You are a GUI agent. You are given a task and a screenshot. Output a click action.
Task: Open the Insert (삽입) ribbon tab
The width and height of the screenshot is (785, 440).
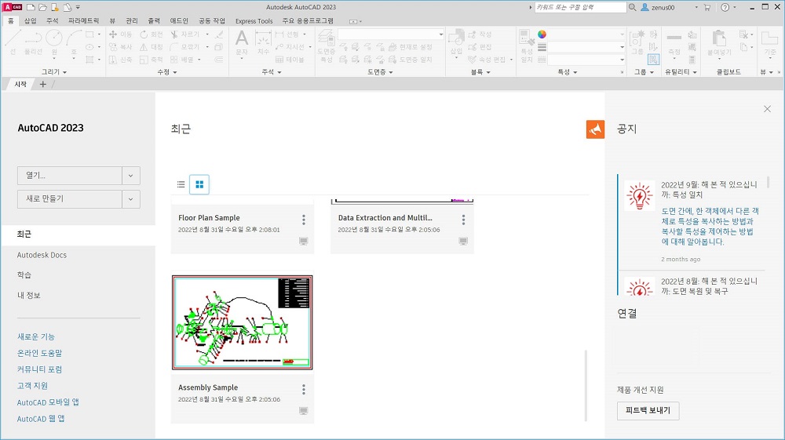31,21
